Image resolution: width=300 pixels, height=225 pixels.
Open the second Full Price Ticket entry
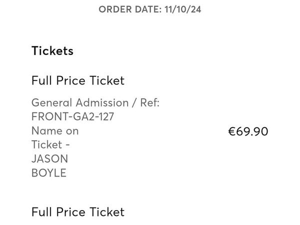[x=78, y=212]
